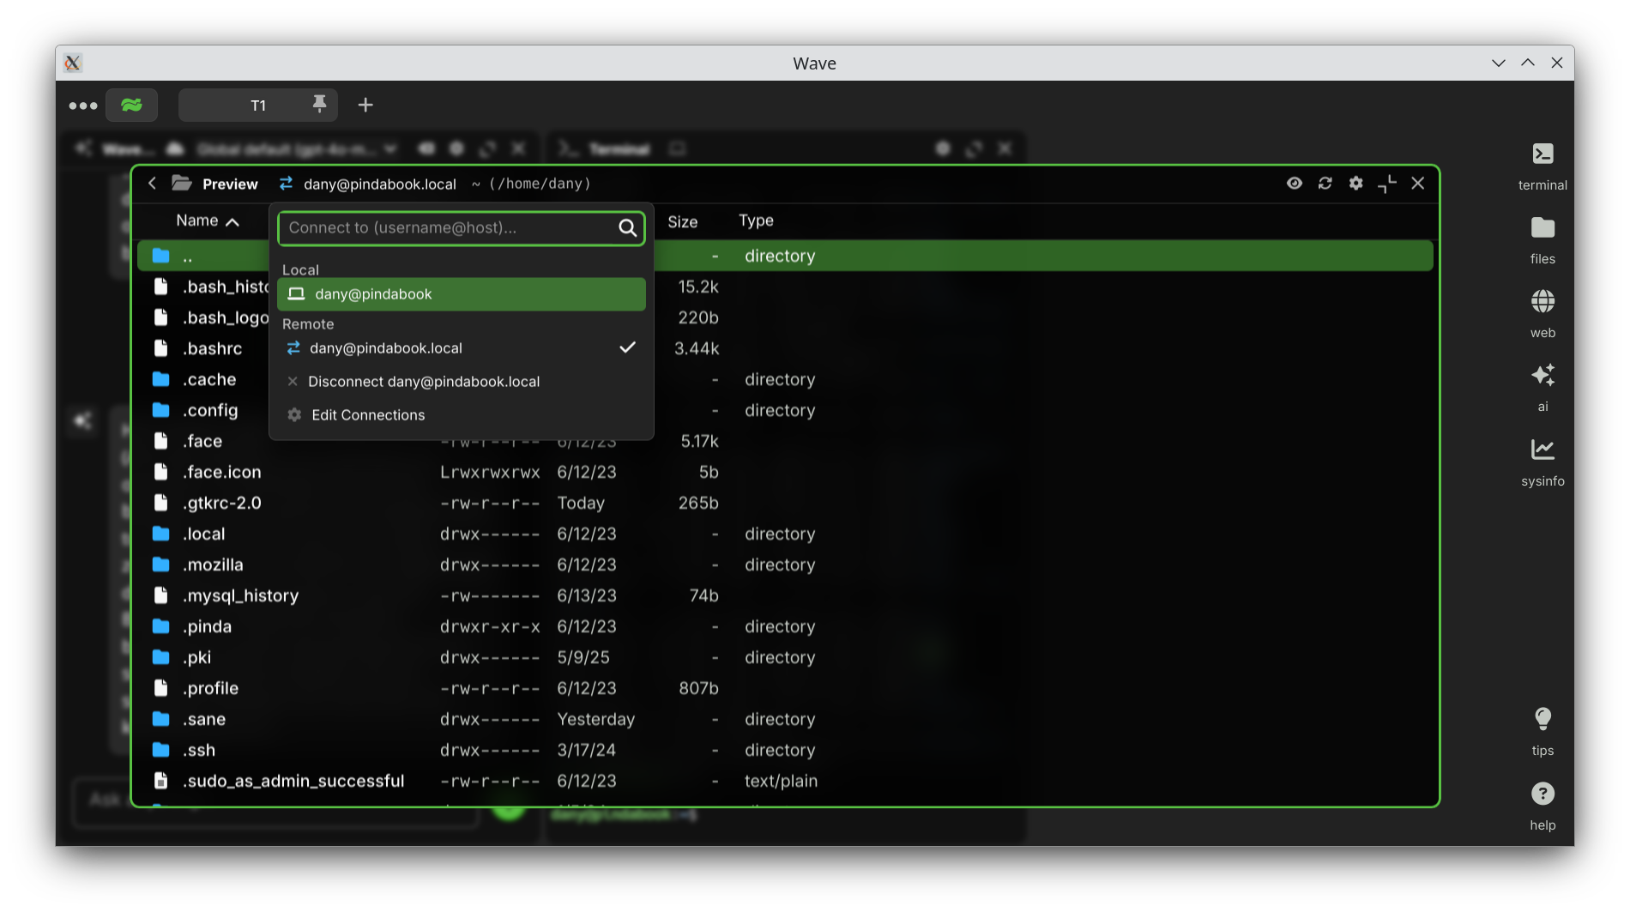Click the search icon in connection field
The image size is (1630, 912).
(x=627, y=227)
